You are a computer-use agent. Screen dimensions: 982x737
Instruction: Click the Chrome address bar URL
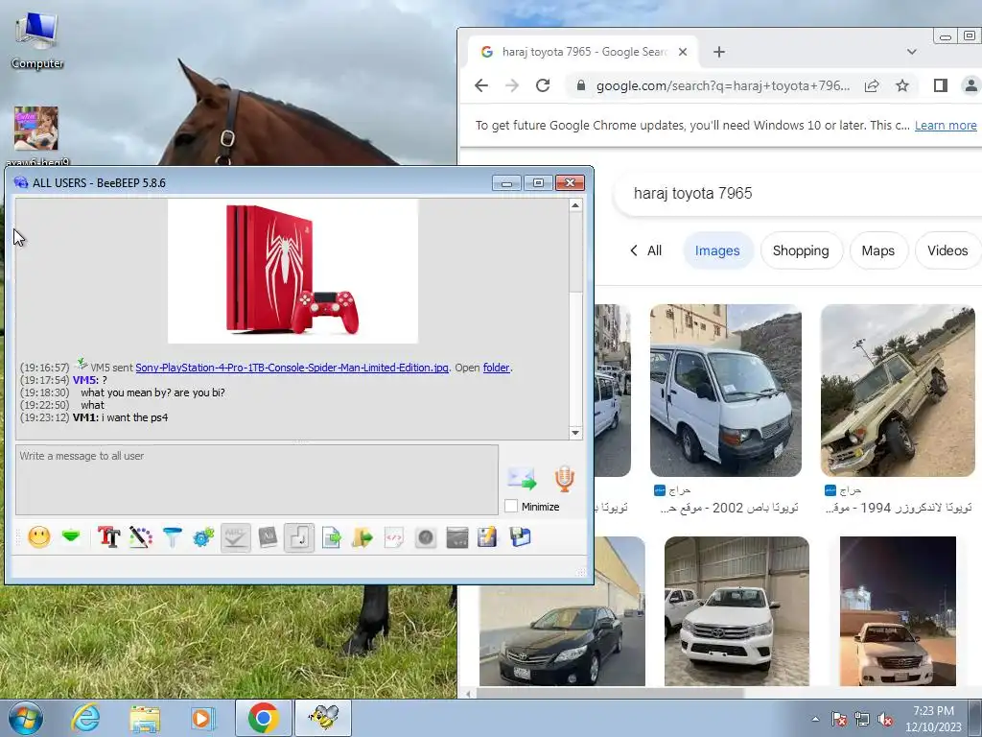[723, 85]
